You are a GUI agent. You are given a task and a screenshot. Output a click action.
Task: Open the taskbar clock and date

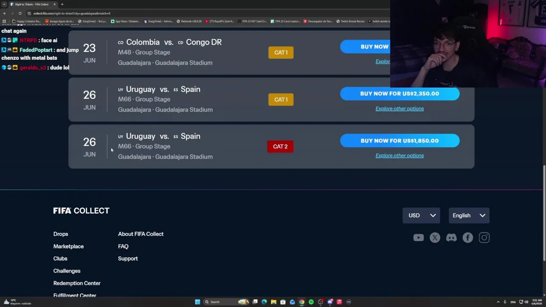tap(537, 302)
